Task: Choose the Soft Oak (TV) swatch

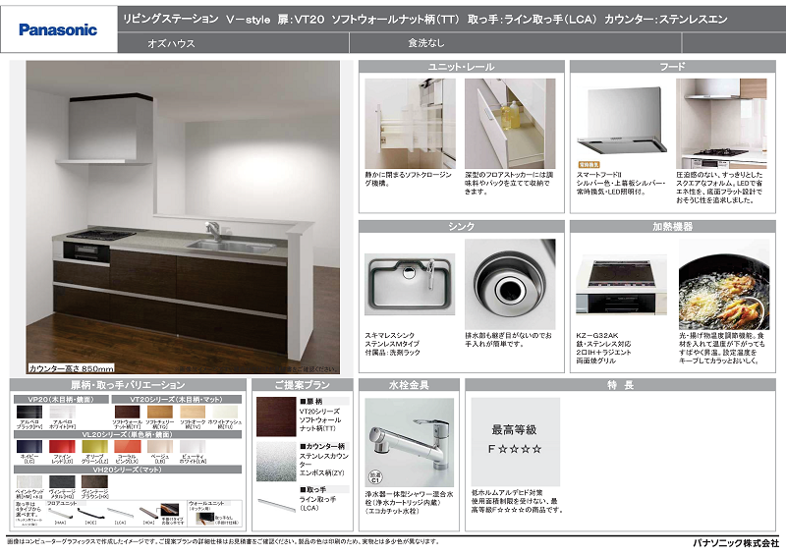Action: coord(193,413)
